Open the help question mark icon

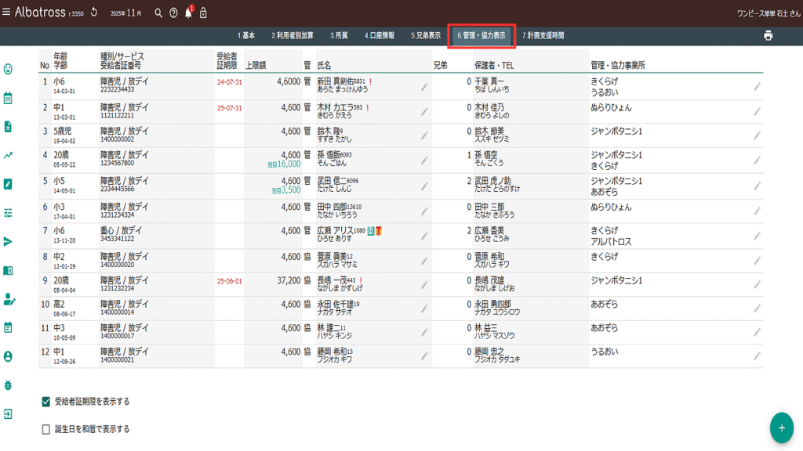[173, 13]
